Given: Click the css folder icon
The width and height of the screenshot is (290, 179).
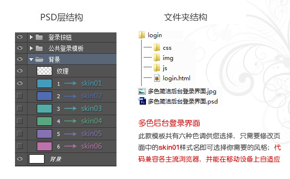Looking at the screenshot, I should (157, 47).
